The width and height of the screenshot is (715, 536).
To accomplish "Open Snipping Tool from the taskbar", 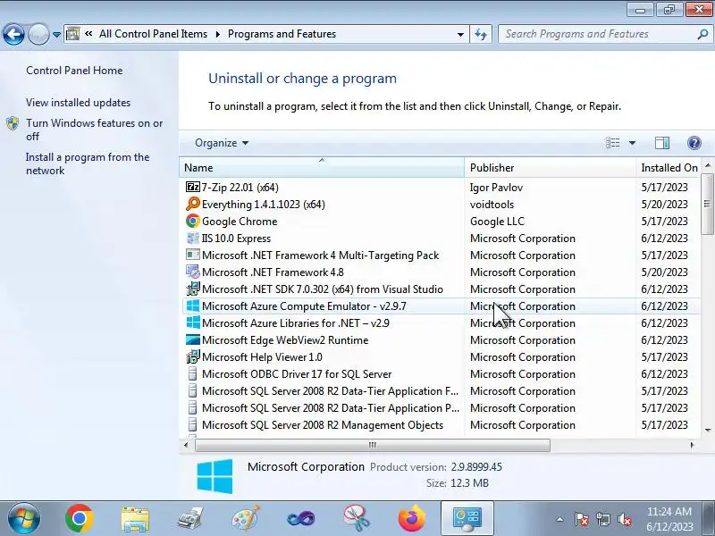I will (356, 519).
